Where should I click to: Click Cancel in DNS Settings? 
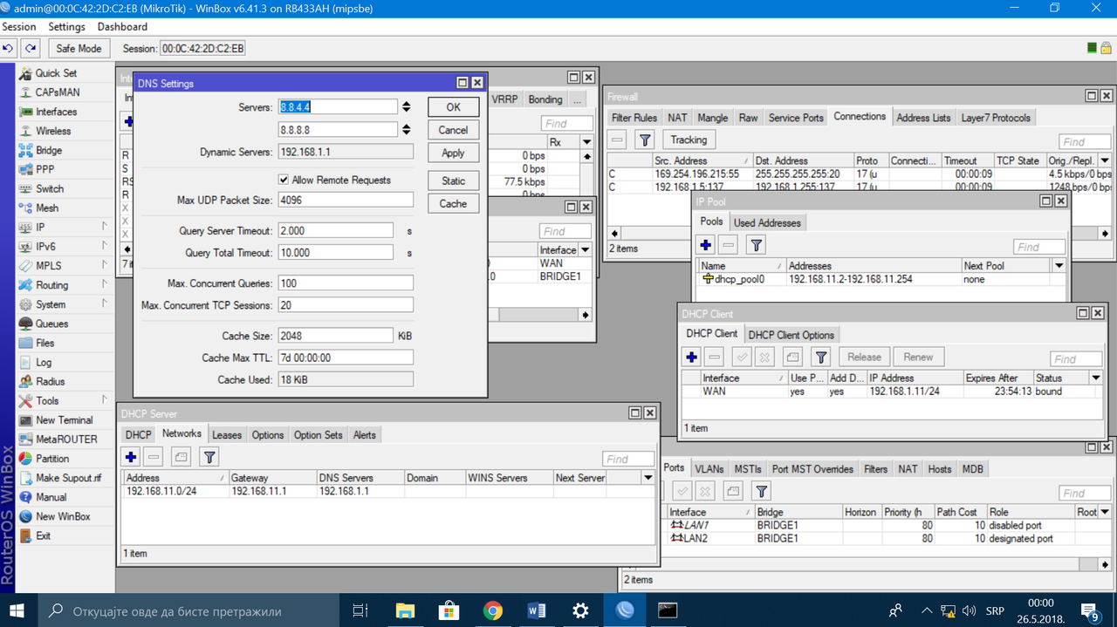[453, 130]
